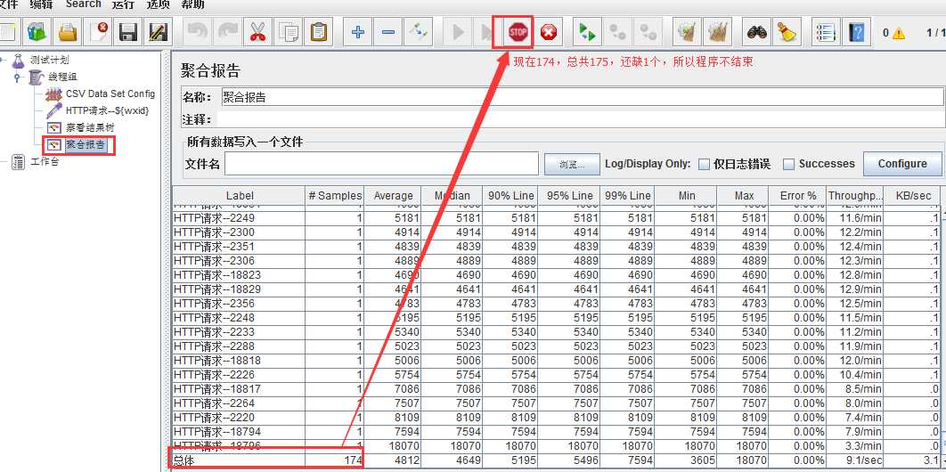This screenshot has width=946, height=472.
Task: Open the Search menu
Action: (83, 4)
